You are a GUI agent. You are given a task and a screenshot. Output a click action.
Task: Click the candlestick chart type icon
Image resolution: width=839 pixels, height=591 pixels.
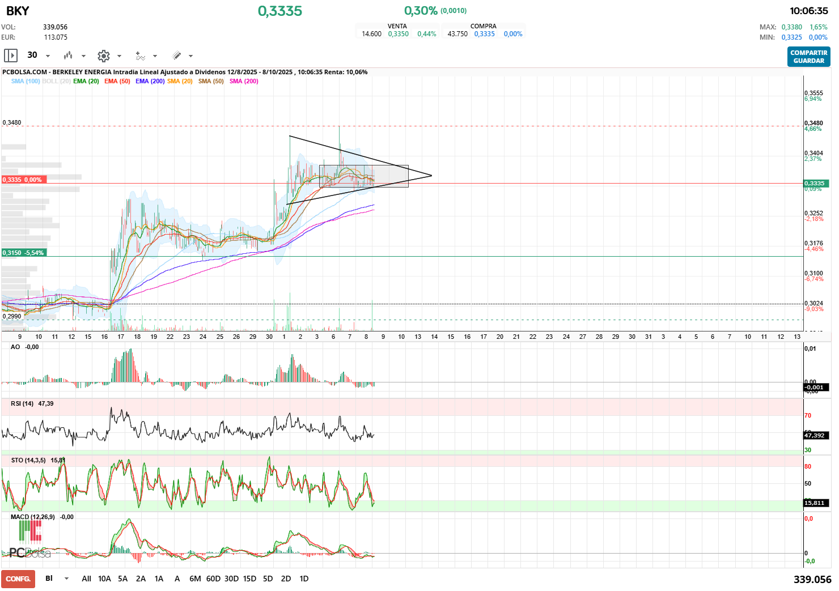click(68, 56)
